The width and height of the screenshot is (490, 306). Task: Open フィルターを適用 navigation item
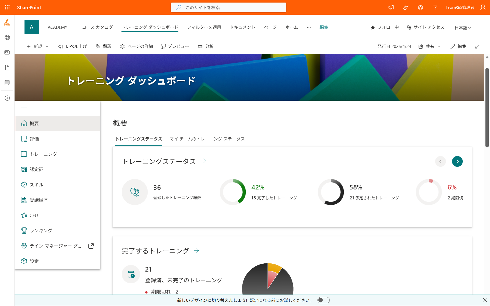(x=204, y=27)
